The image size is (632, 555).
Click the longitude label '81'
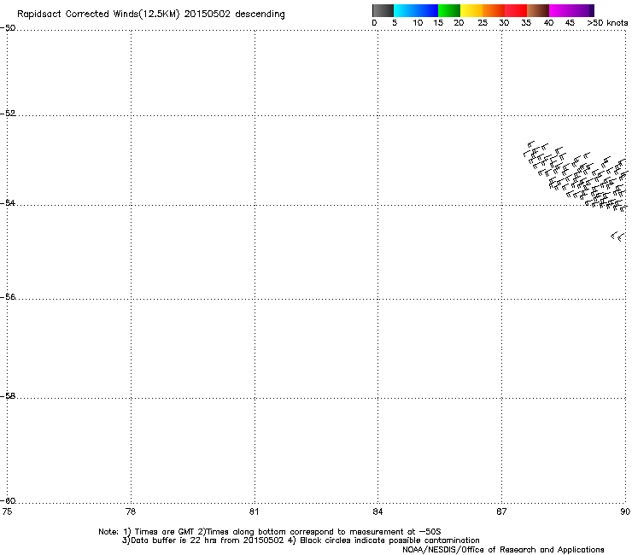[x=254, y=511]
